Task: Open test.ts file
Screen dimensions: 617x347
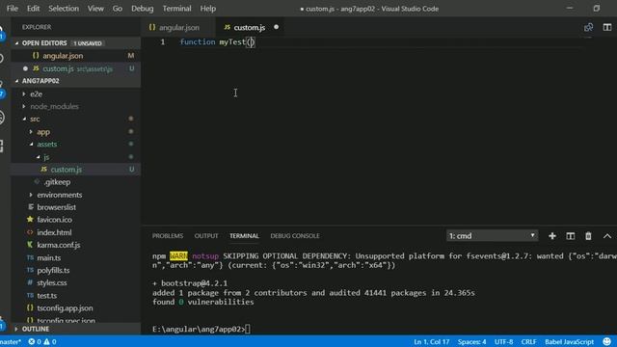Action: pos(75,296)
